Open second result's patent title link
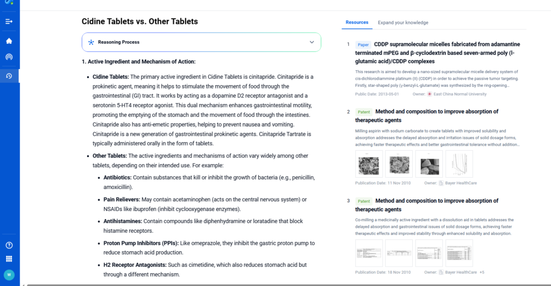 tap(428, 116)
